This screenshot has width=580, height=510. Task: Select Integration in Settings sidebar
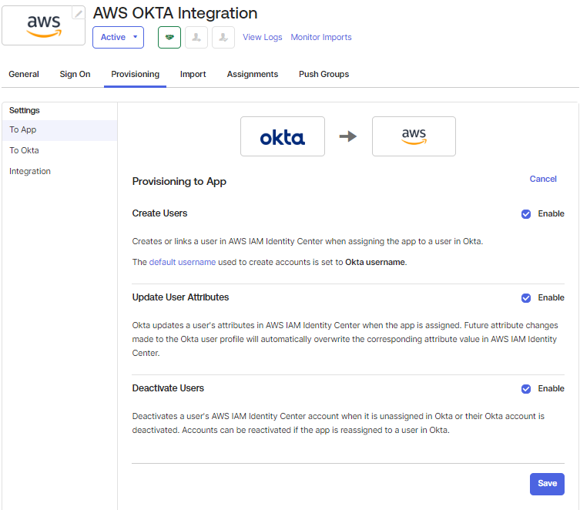pos(59,171)
